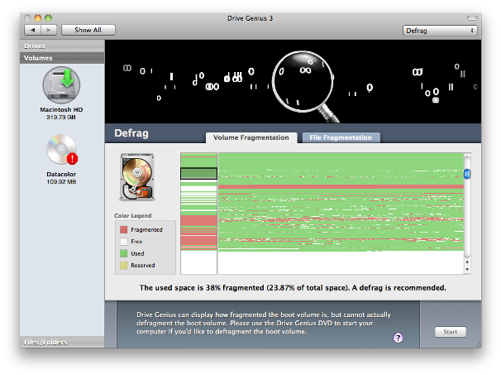Click the green zoom window button
This screenshot has height=375, width=501.
(x=48, y=18)
